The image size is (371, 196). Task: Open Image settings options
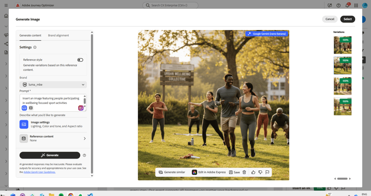pyautogui.click(x=53, y=124)
